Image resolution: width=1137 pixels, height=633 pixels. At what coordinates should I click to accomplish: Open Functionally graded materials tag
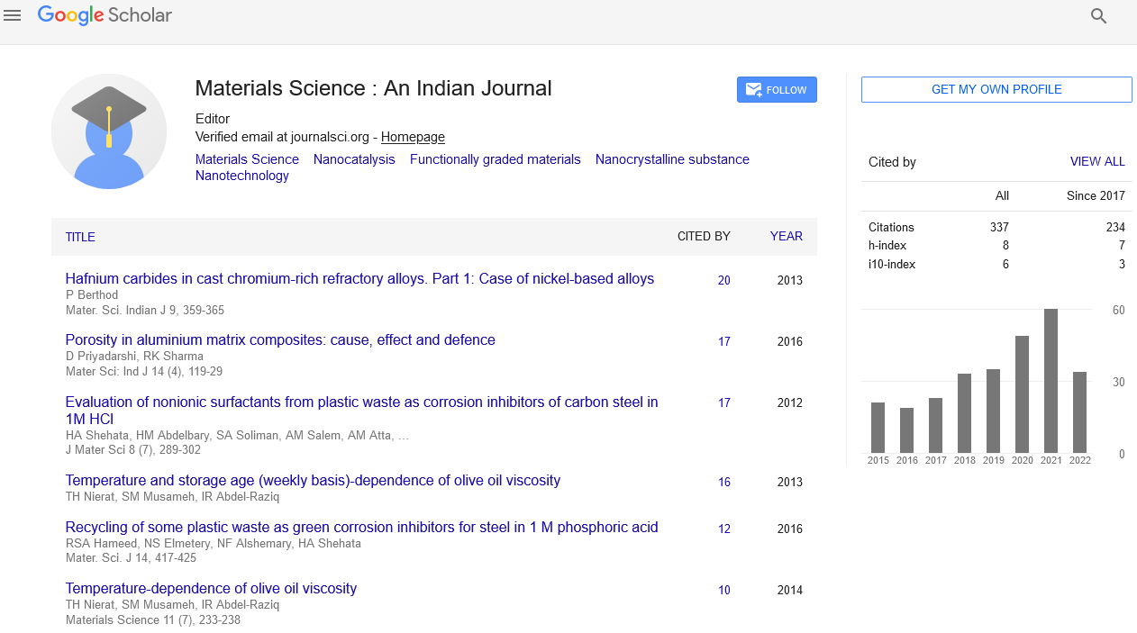point(496,159)
